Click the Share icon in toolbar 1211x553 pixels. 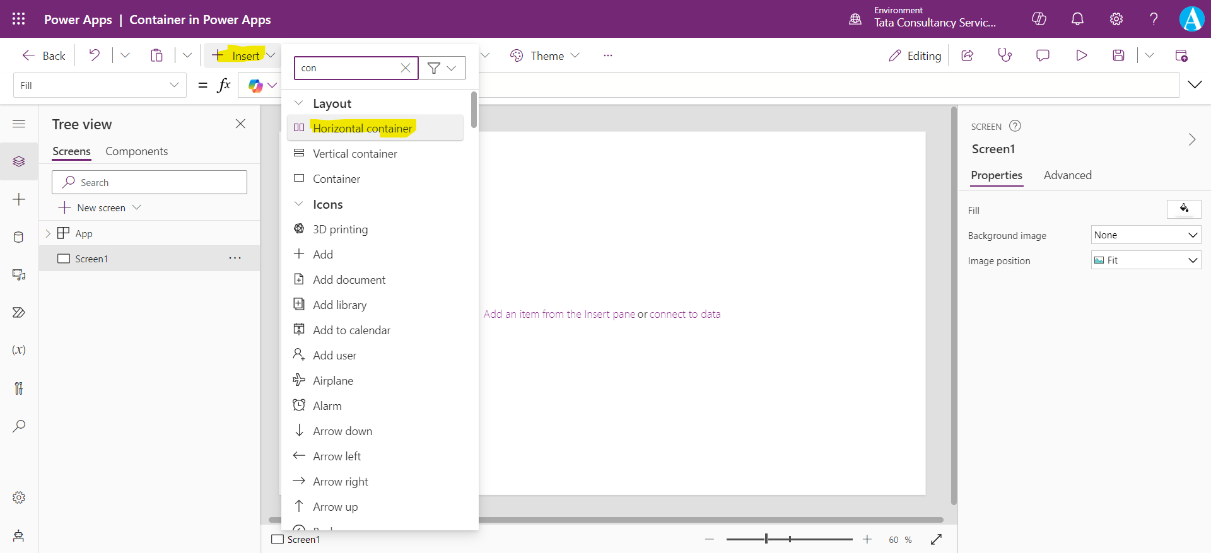coord(967,55)
